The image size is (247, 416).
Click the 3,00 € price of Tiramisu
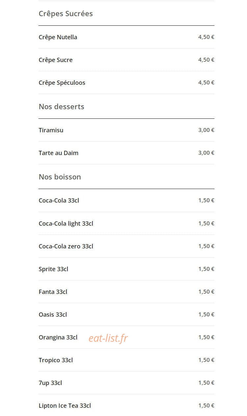click(x=206, y=130)
